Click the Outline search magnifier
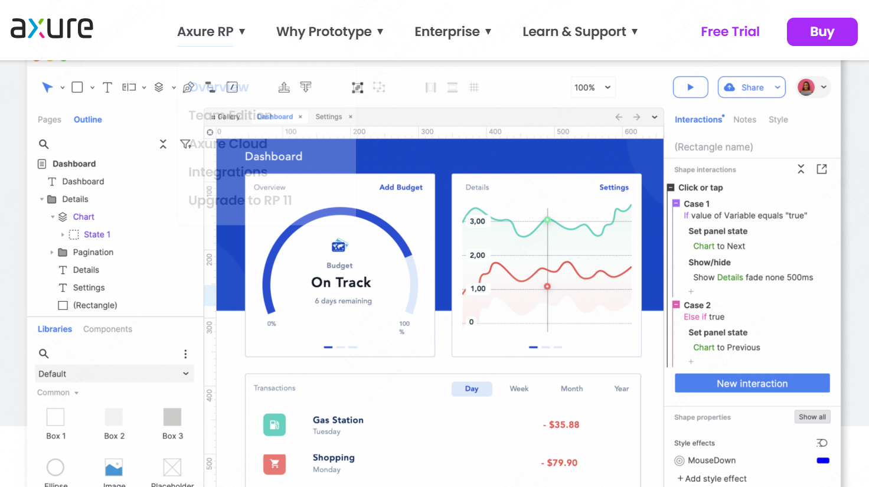The width and height of the screenshot is (869, 487). (x=44, y=144)
